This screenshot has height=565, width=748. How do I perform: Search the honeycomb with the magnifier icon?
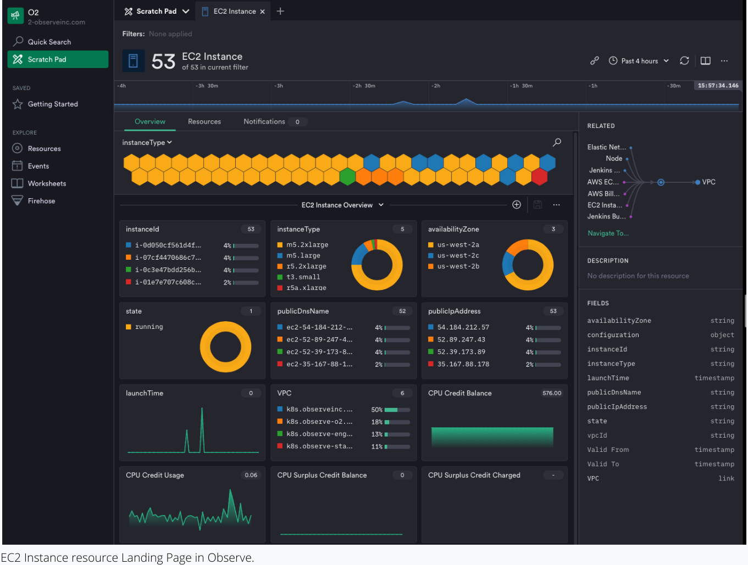point(557,143)
